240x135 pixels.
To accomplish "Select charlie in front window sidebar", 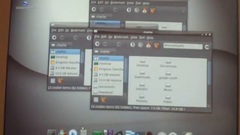I will point(108,58).
